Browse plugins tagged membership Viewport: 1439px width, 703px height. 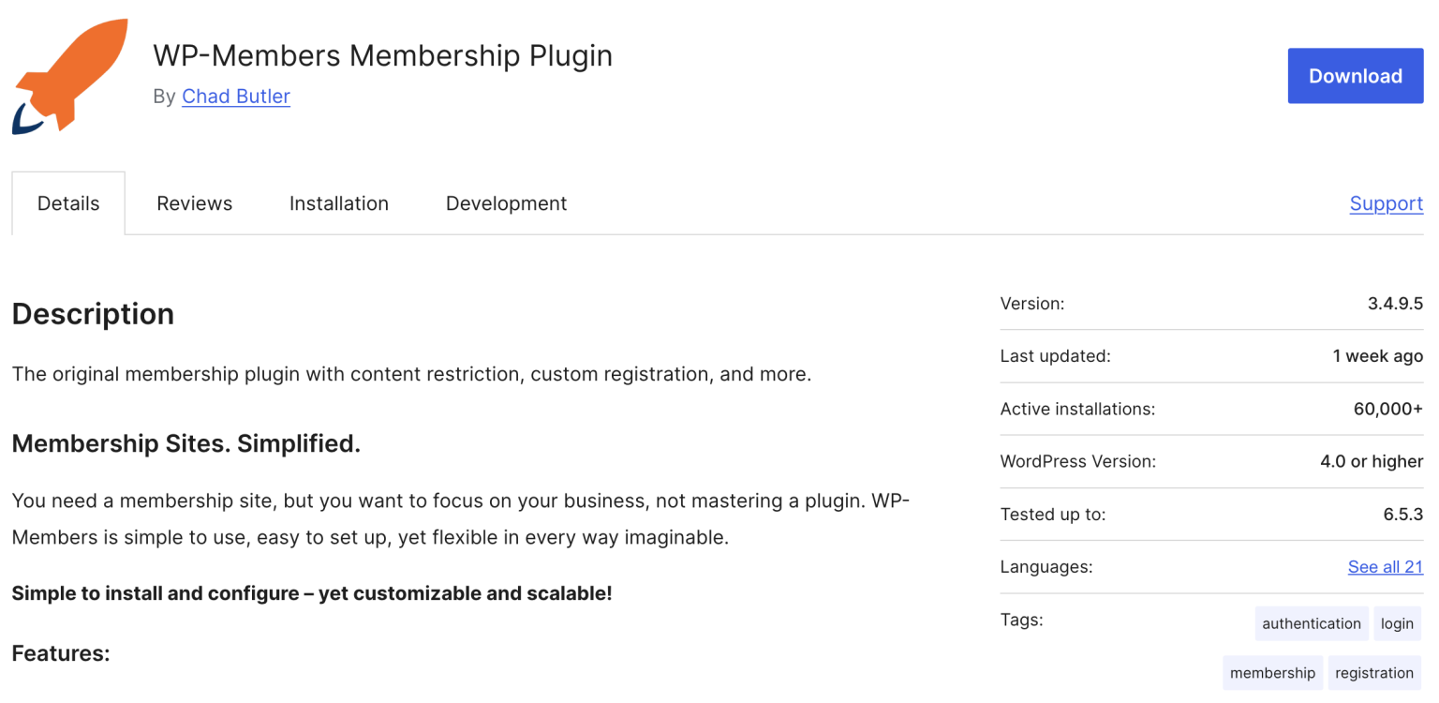tap(1272, 672)
